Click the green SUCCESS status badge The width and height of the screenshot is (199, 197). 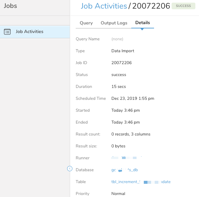183,6
